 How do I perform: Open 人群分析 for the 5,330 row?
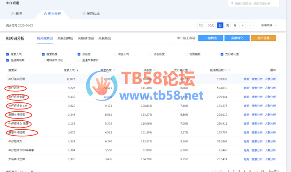[270, 97]
